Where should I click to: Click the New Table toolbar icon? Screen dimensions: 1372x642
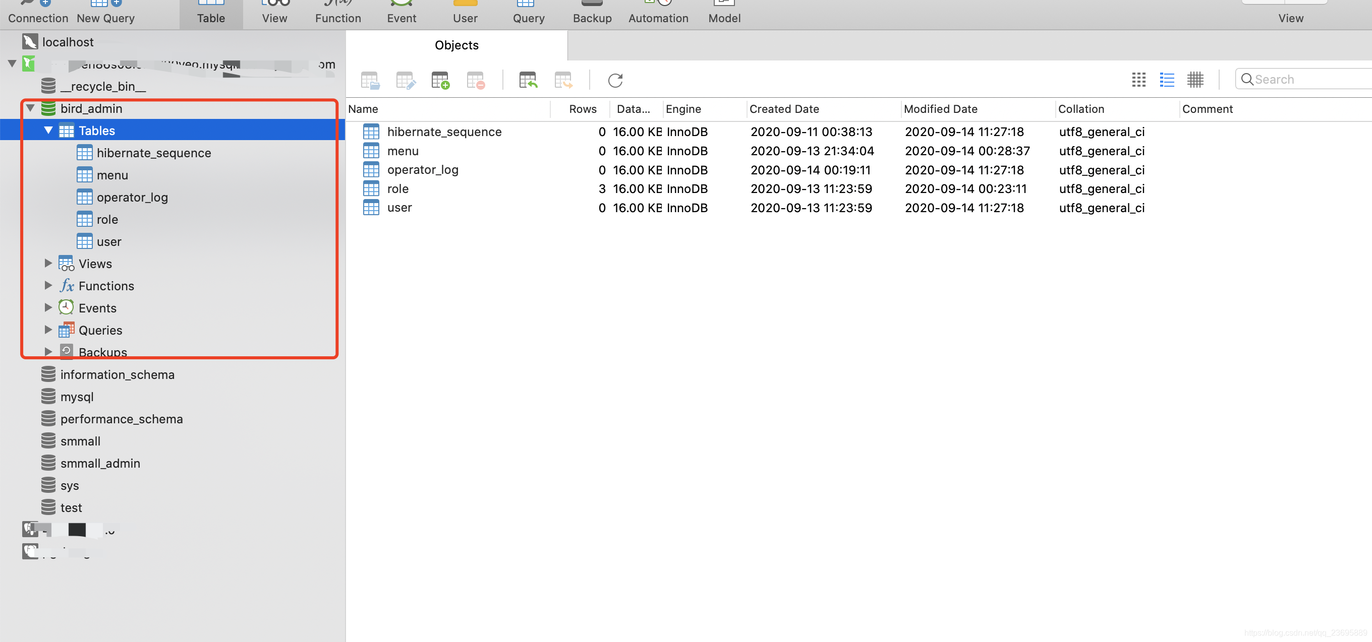pos(440,80)
